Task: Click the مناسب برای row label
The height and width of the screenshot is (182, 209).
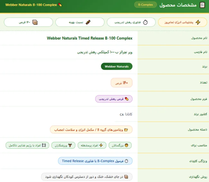Action: (x=199, y=145)
